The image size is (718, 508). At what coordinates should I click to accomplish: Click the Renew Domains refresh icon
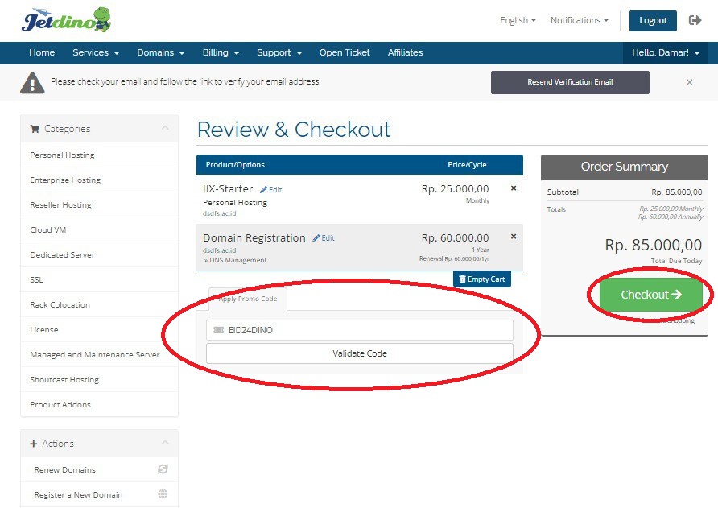pos(163,469)
